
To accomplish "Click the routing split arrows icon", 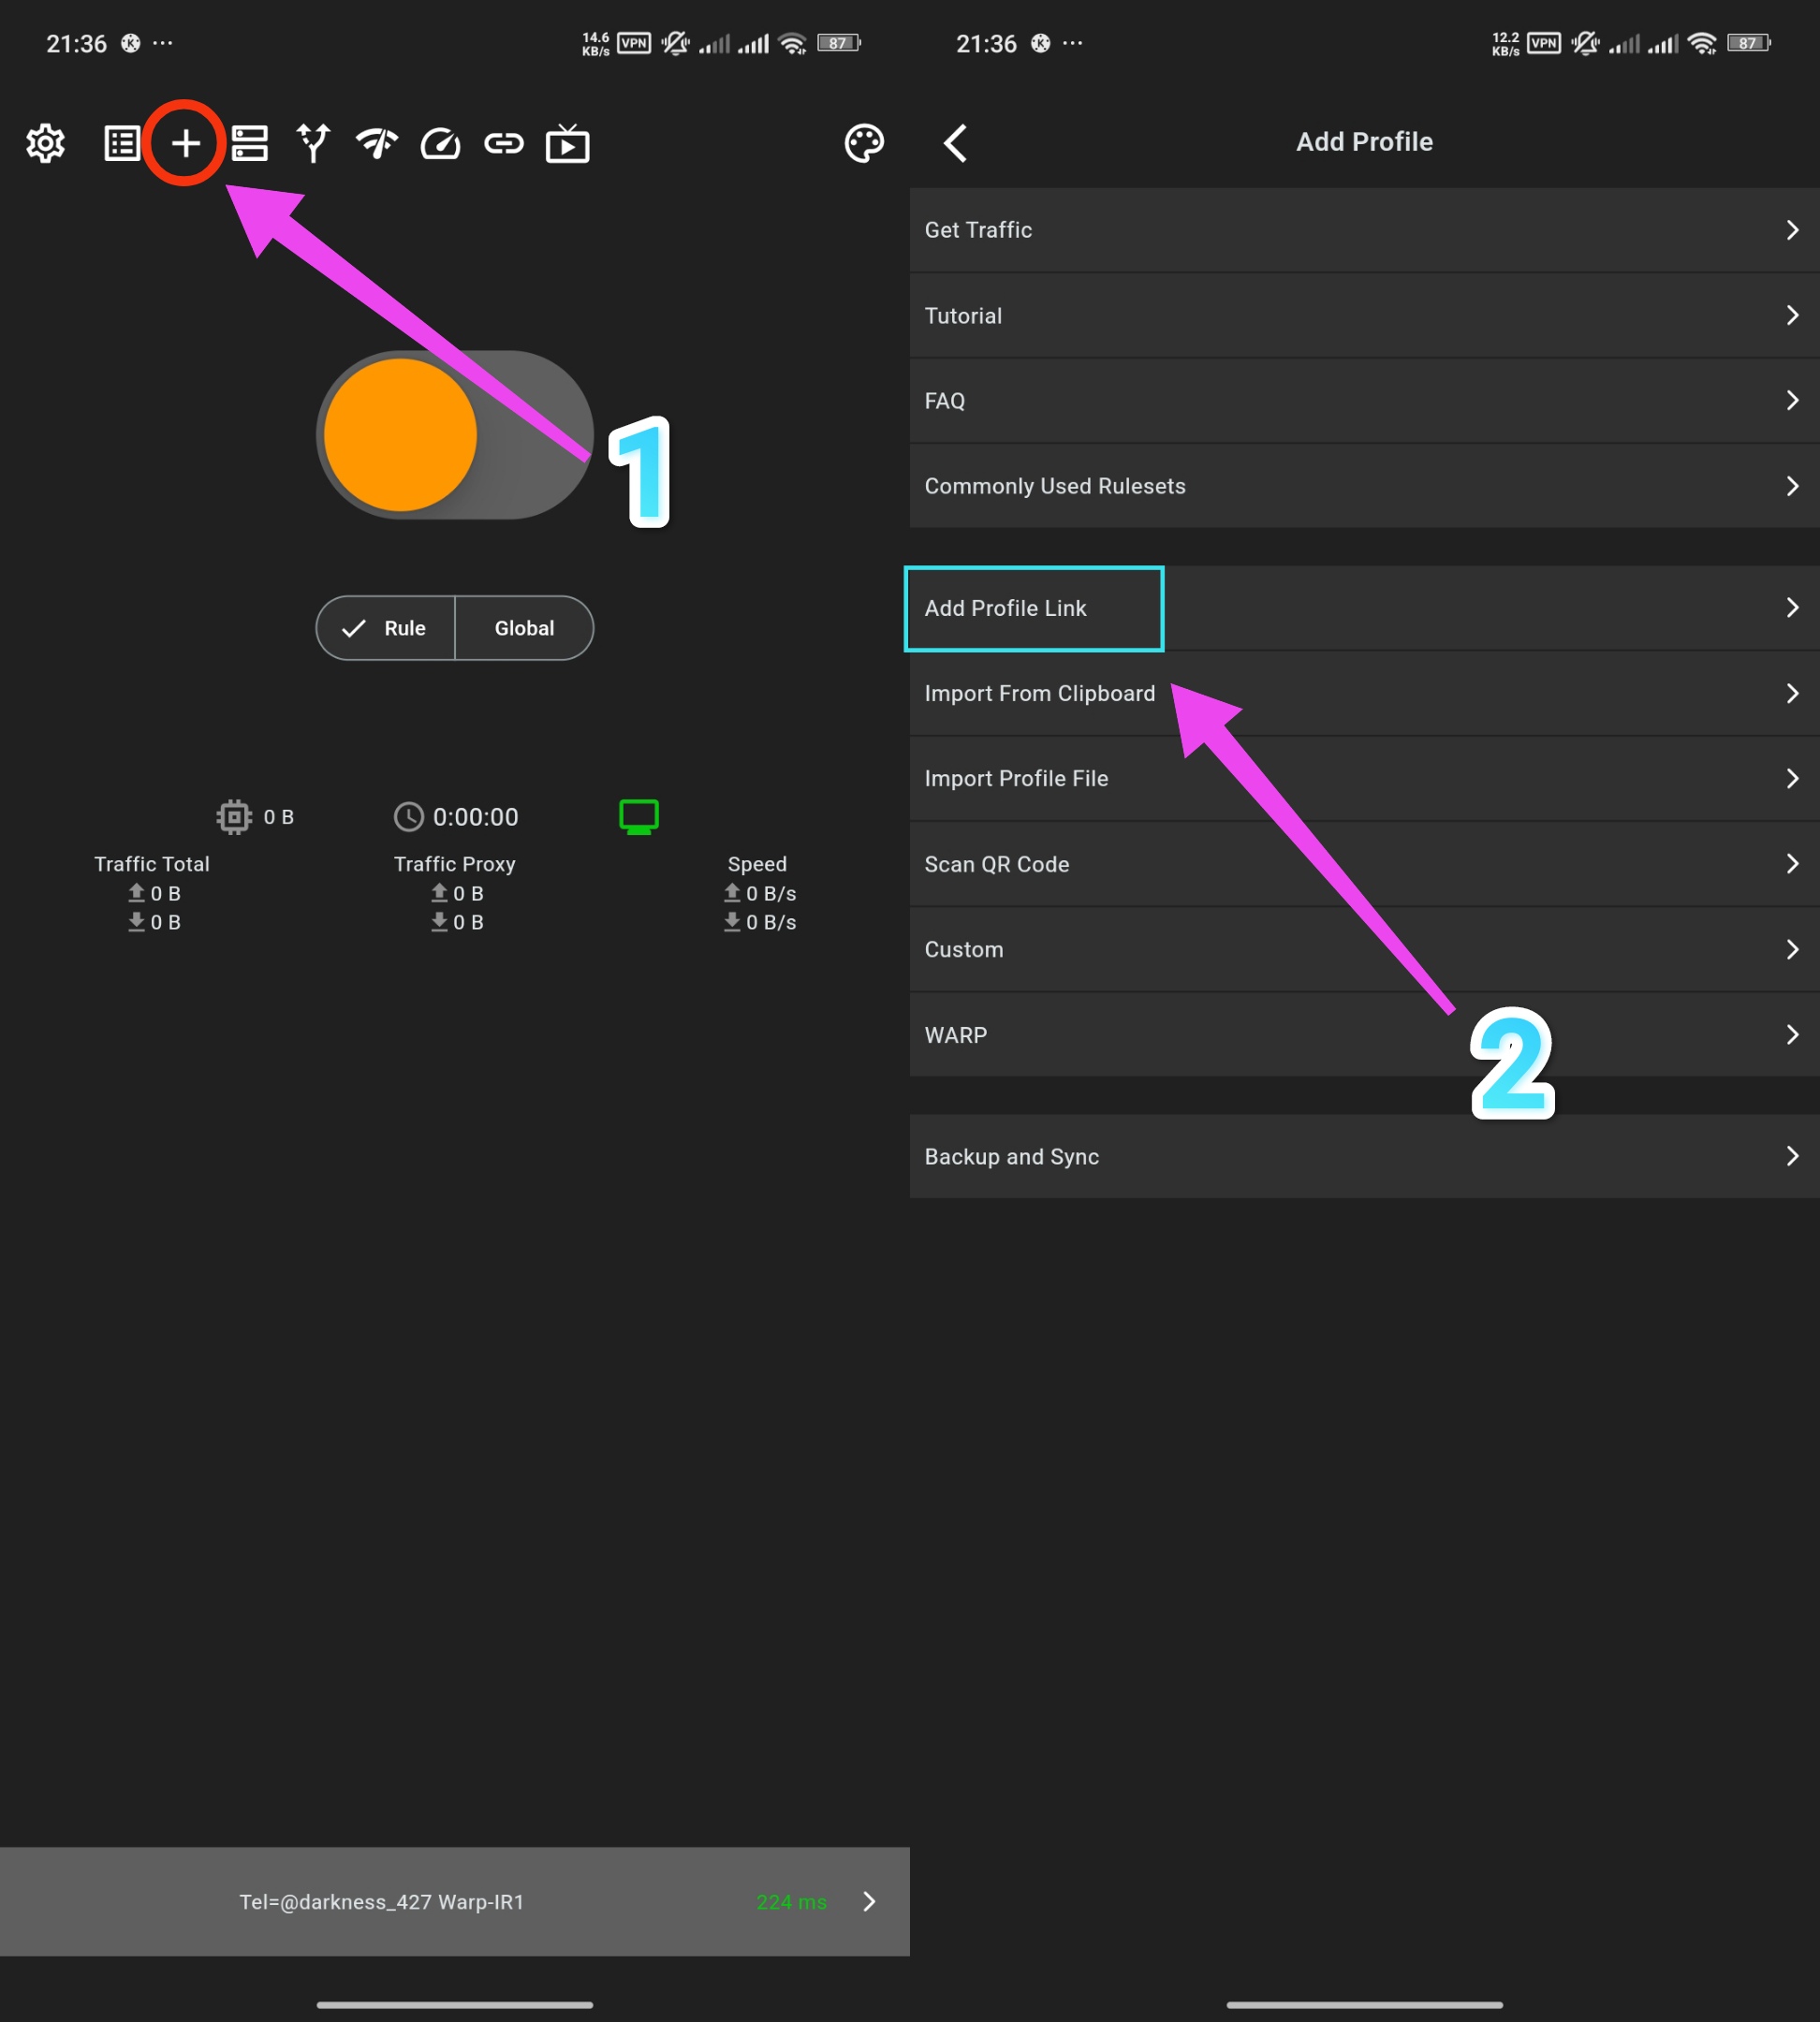I will [x=313, y=144].
